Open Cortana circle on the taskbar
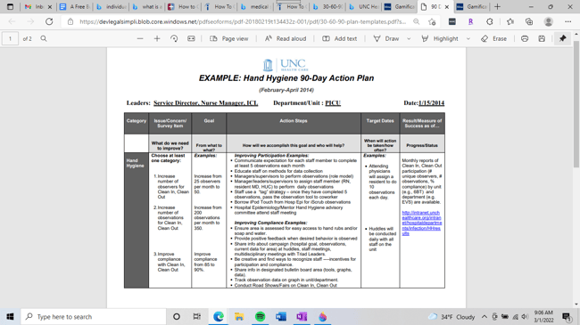Image resolution: width=580 pixels, height=325 pixels. 177,316
